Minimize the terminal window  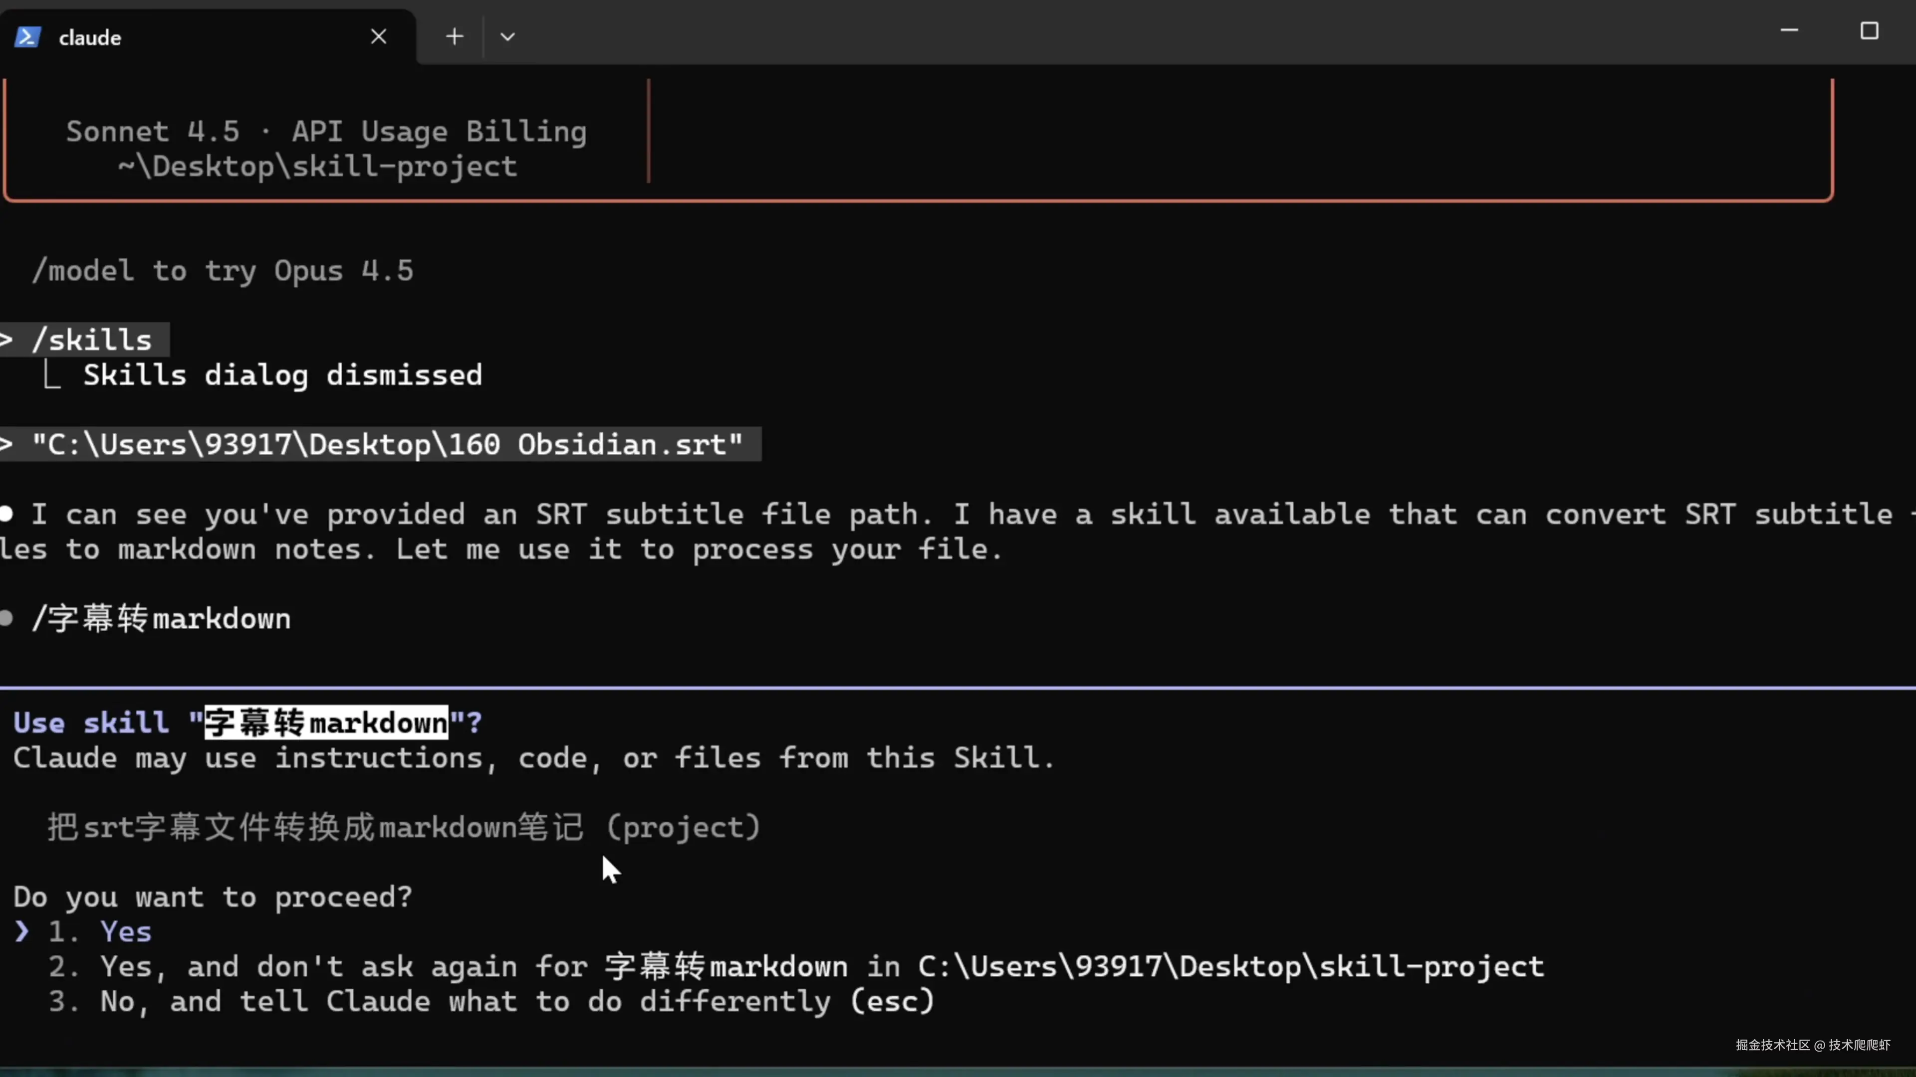[x=1789, y=30]
